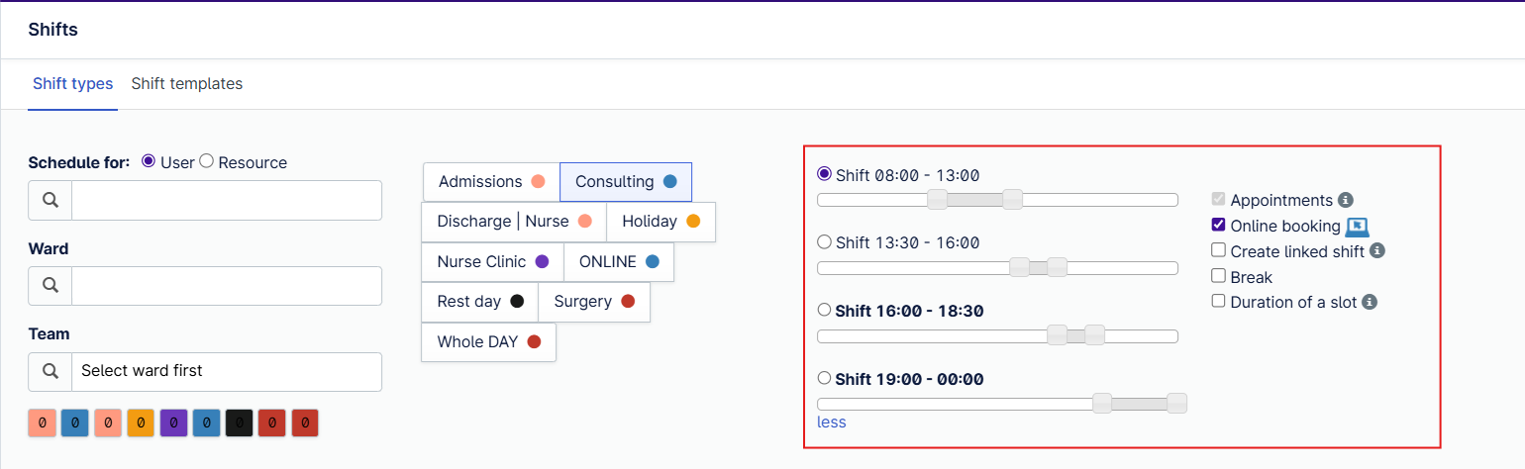Select the Nurse Clinic shift type
Image resolution: width=1525 pixels, height=469 pixels.
click(x=492, y=262)
